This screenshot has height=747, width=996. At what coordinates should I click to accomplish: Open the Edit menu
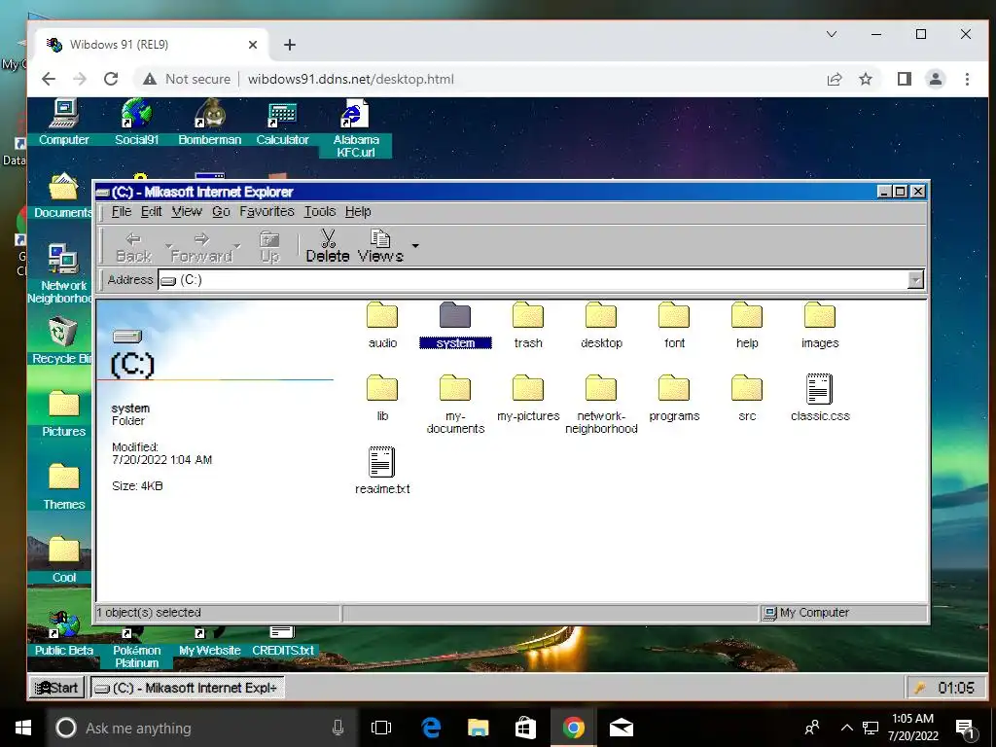[151, 211]
